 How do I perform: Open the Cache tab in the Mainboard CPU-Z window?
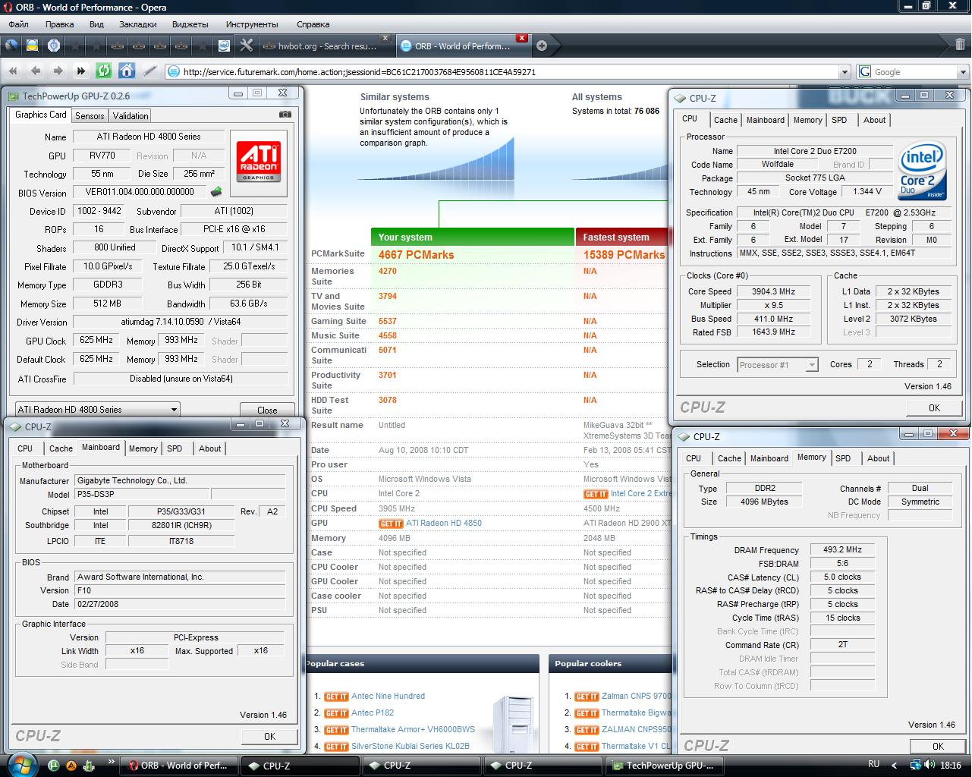[x=61, y=448]
